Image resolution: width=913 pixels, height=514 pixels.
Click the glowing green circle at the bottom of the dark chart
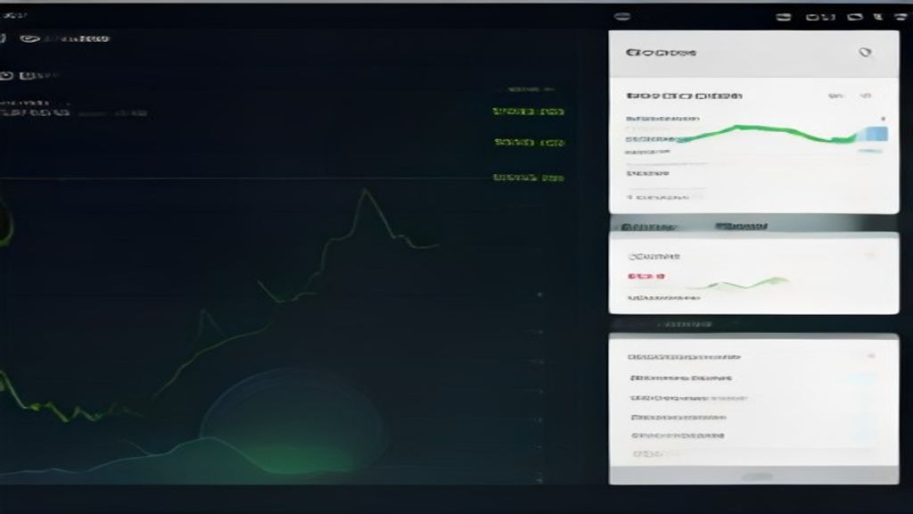point(292,422)
